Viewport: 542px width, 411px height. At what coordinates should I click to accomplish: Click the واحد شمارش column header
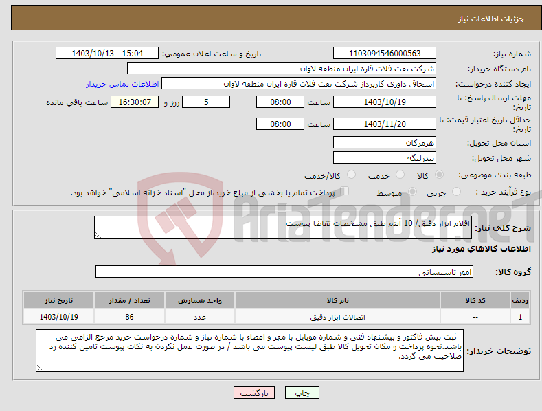tap(200, 300)
